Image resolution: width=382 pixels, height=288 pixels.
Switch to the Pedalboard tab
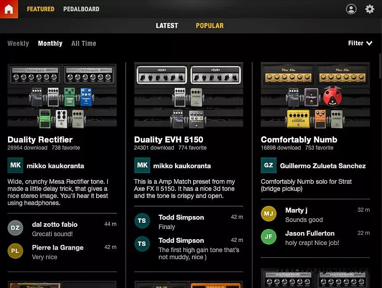(x=81, y=9)
